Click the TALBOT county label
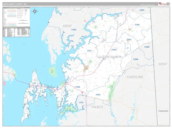Image resolution: width=172 pixels, height=129 pixels. (x=97, y=107)
